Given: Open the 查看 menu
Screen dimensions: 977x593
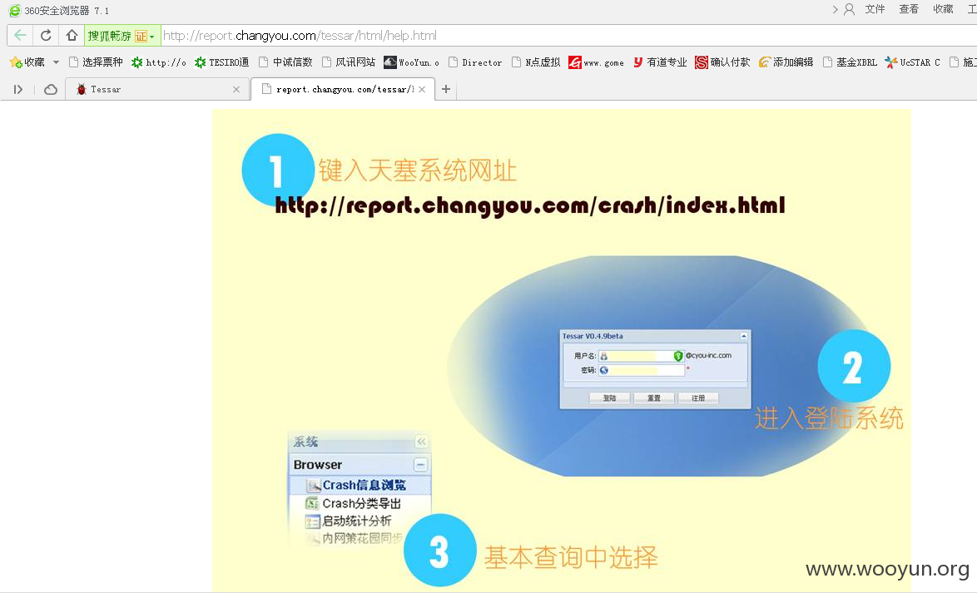Looking at the screenshot, I should [909, 9].
